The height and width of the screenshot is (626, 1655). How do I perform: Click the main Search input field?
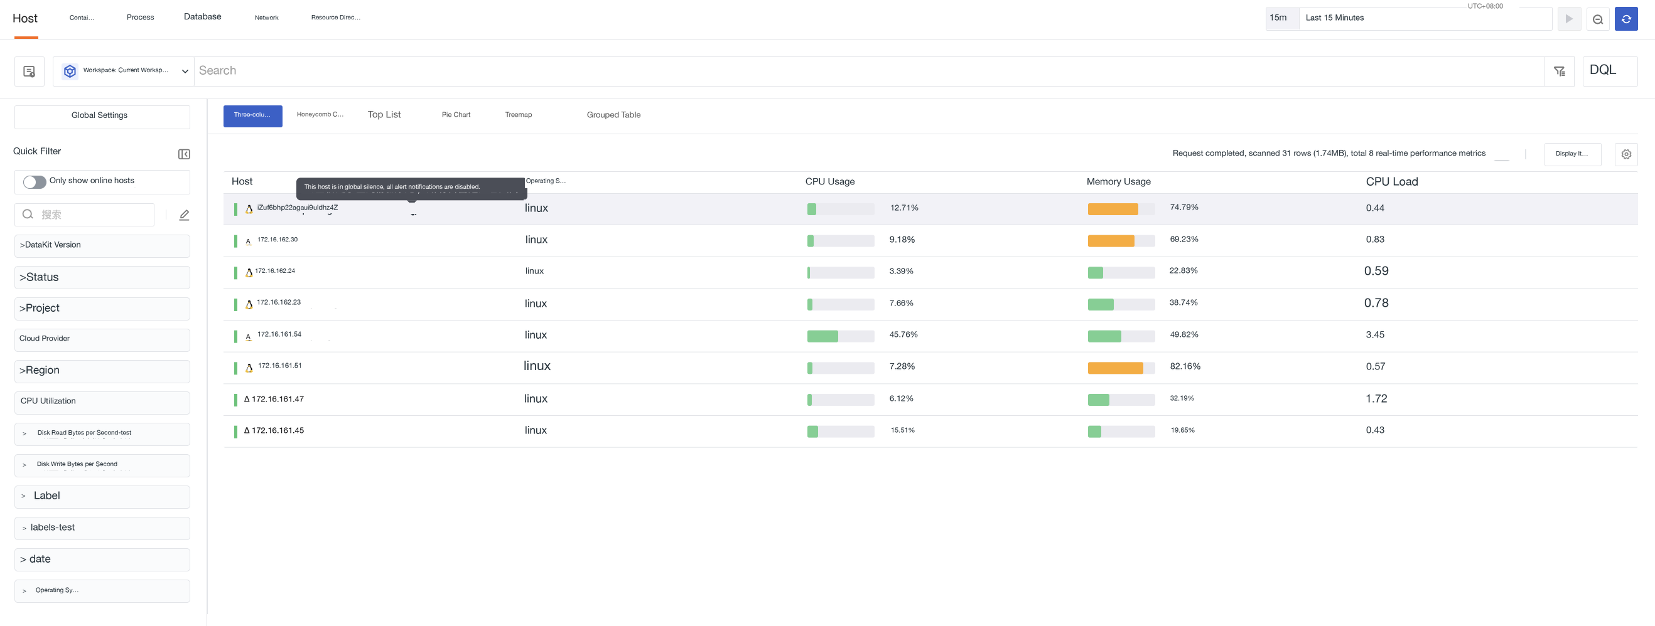(x=868, y=72)
